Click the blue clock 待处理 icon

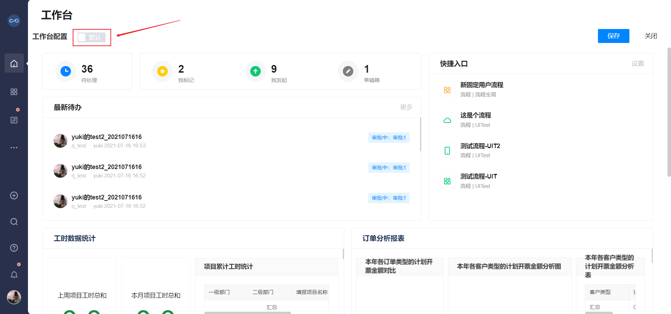(66, 71)
